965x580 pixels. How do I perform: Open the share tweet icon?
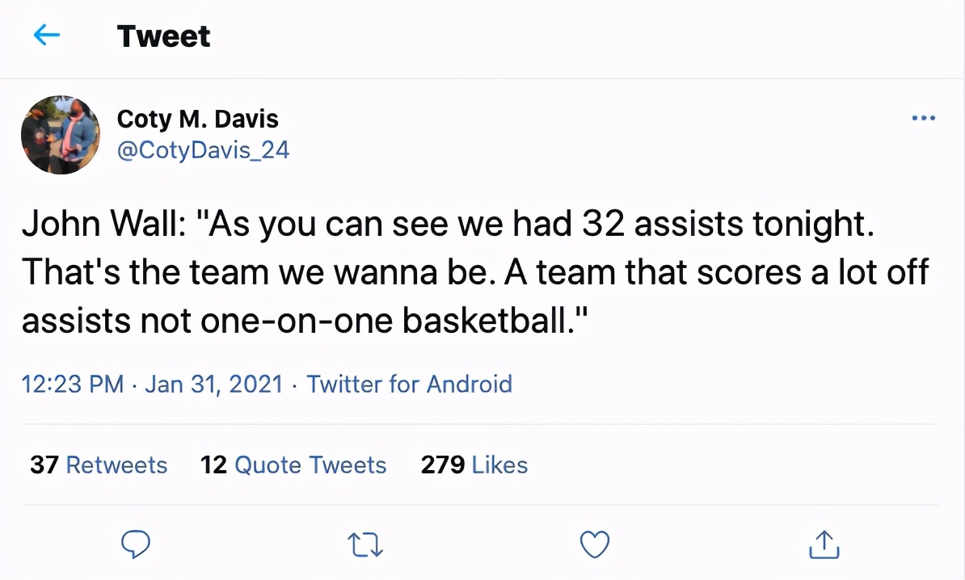click(824, 544)
